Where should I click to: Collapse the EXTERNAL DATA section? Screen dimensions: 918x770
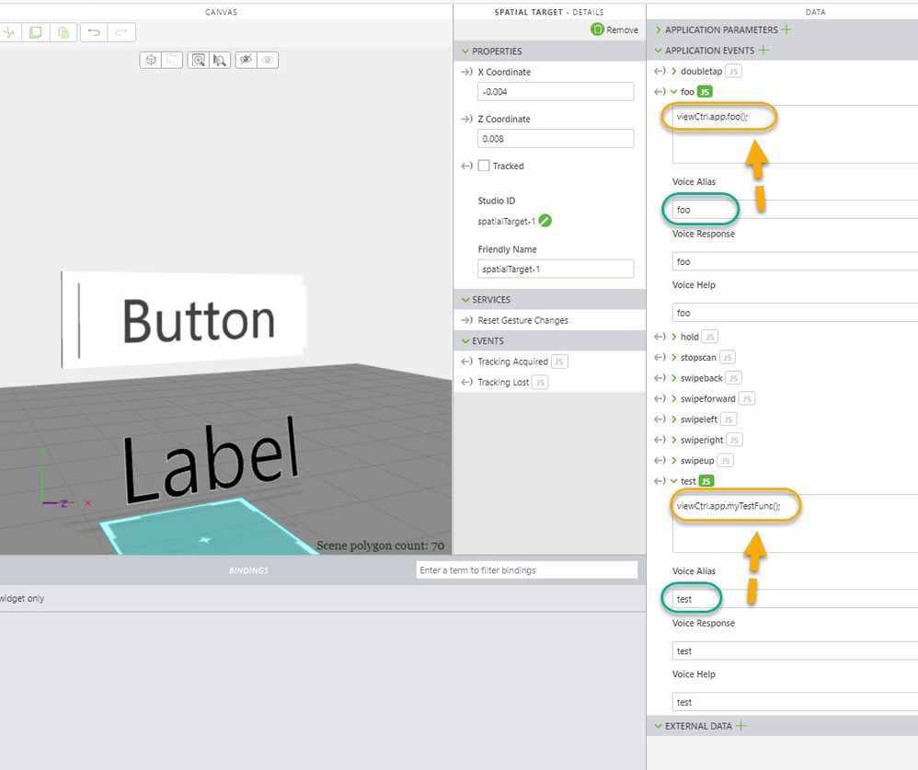658,726
